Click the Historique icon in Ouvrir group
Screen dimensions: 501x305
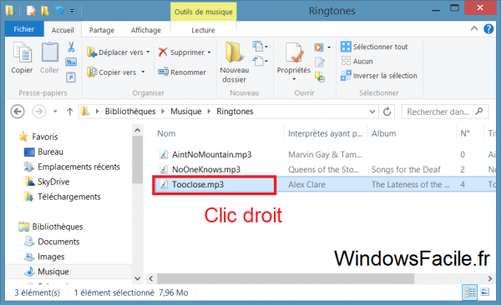[320, 77]
